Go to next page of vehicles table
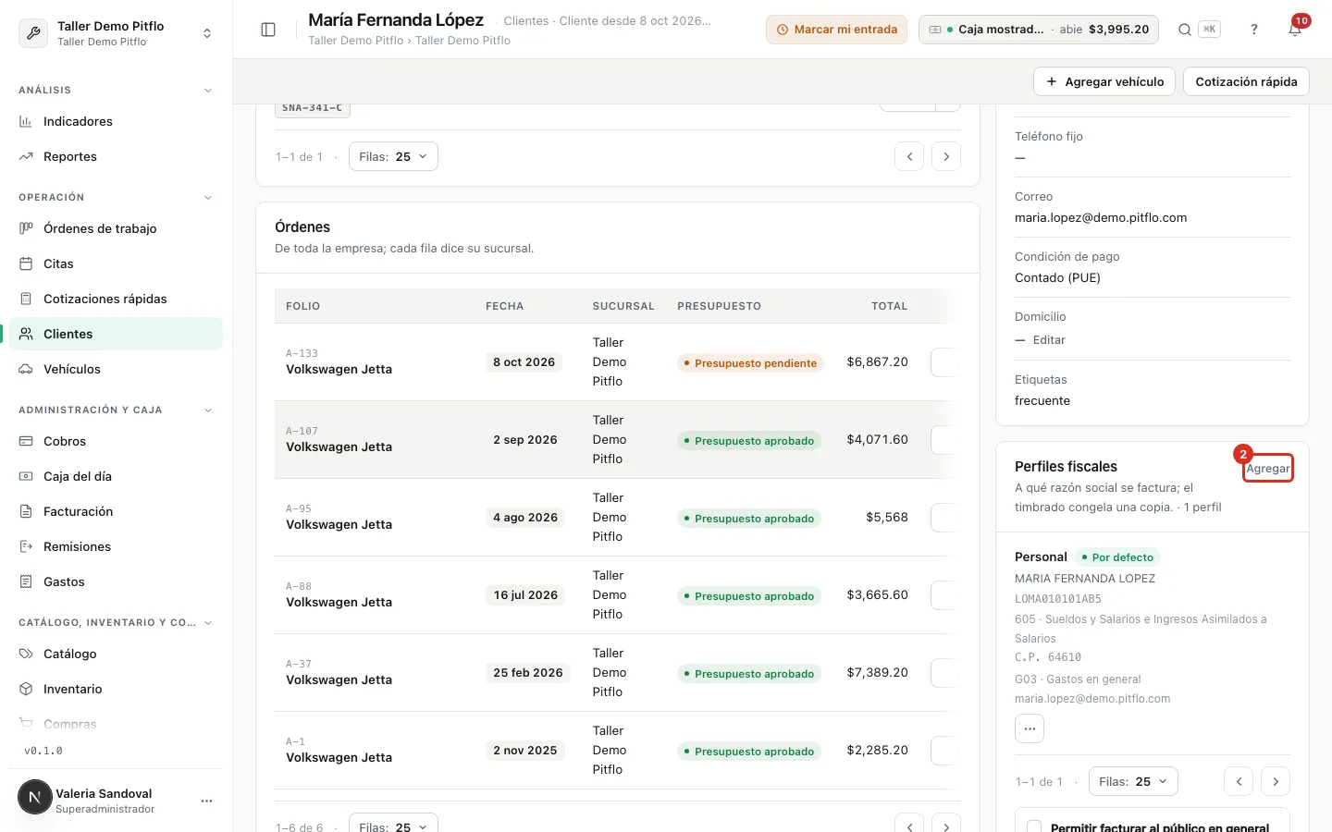 (946, 156)
